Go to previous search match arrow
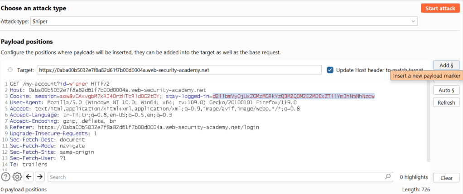Screen dimensions: 463x194 point(29,177)
